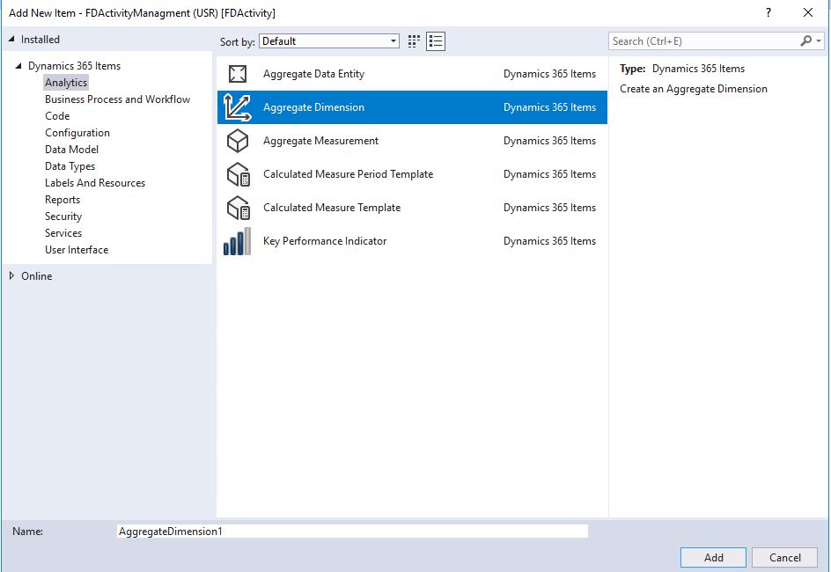Select the Configuration category
This screenshot has width=831, height=572.
click(x=77, y=133)
